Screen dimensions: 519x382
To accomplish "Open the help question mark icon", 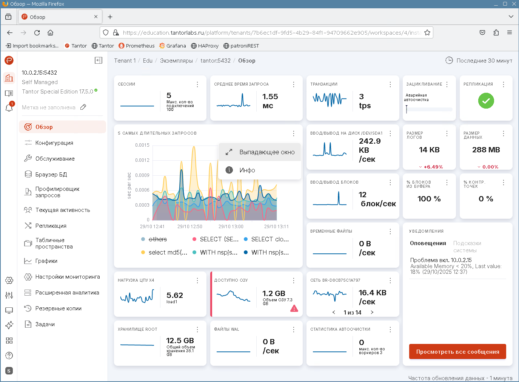I will [9, 356].
